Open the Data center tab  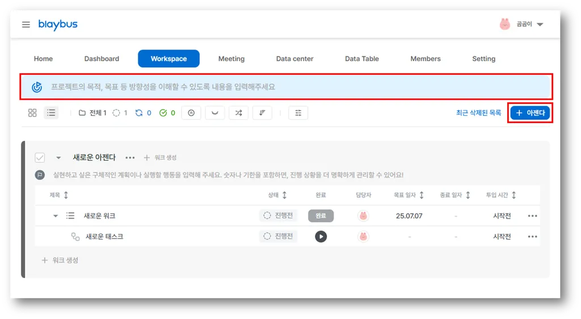coord(294,58)
